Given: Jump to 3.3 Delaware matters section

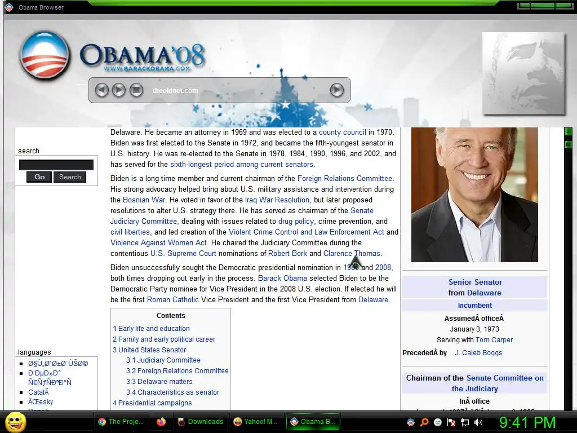Looking at the screenshot, I should pos(159,382).
